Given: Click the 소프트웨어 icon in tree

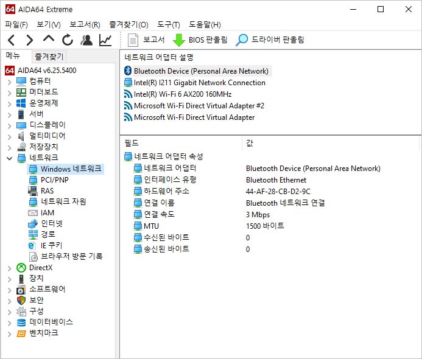Looking at the screenshot, I should pos(21,290).
